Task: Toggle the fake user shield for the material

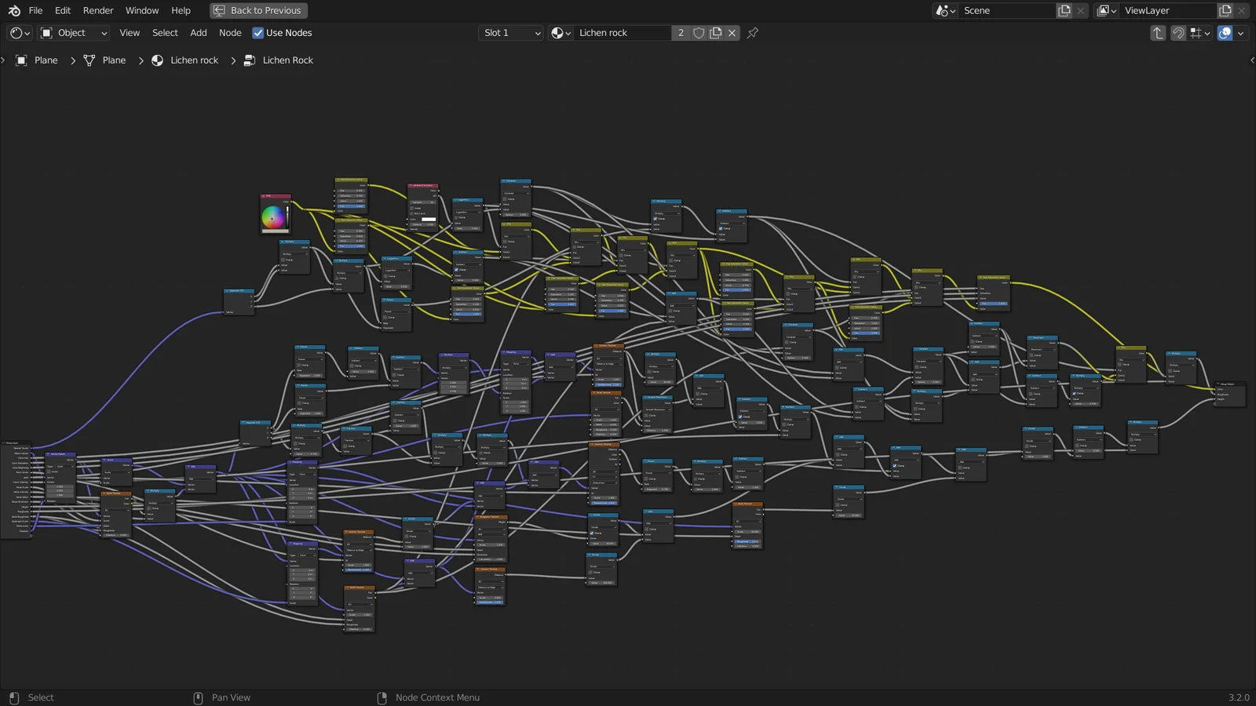Action: (699, 32)
